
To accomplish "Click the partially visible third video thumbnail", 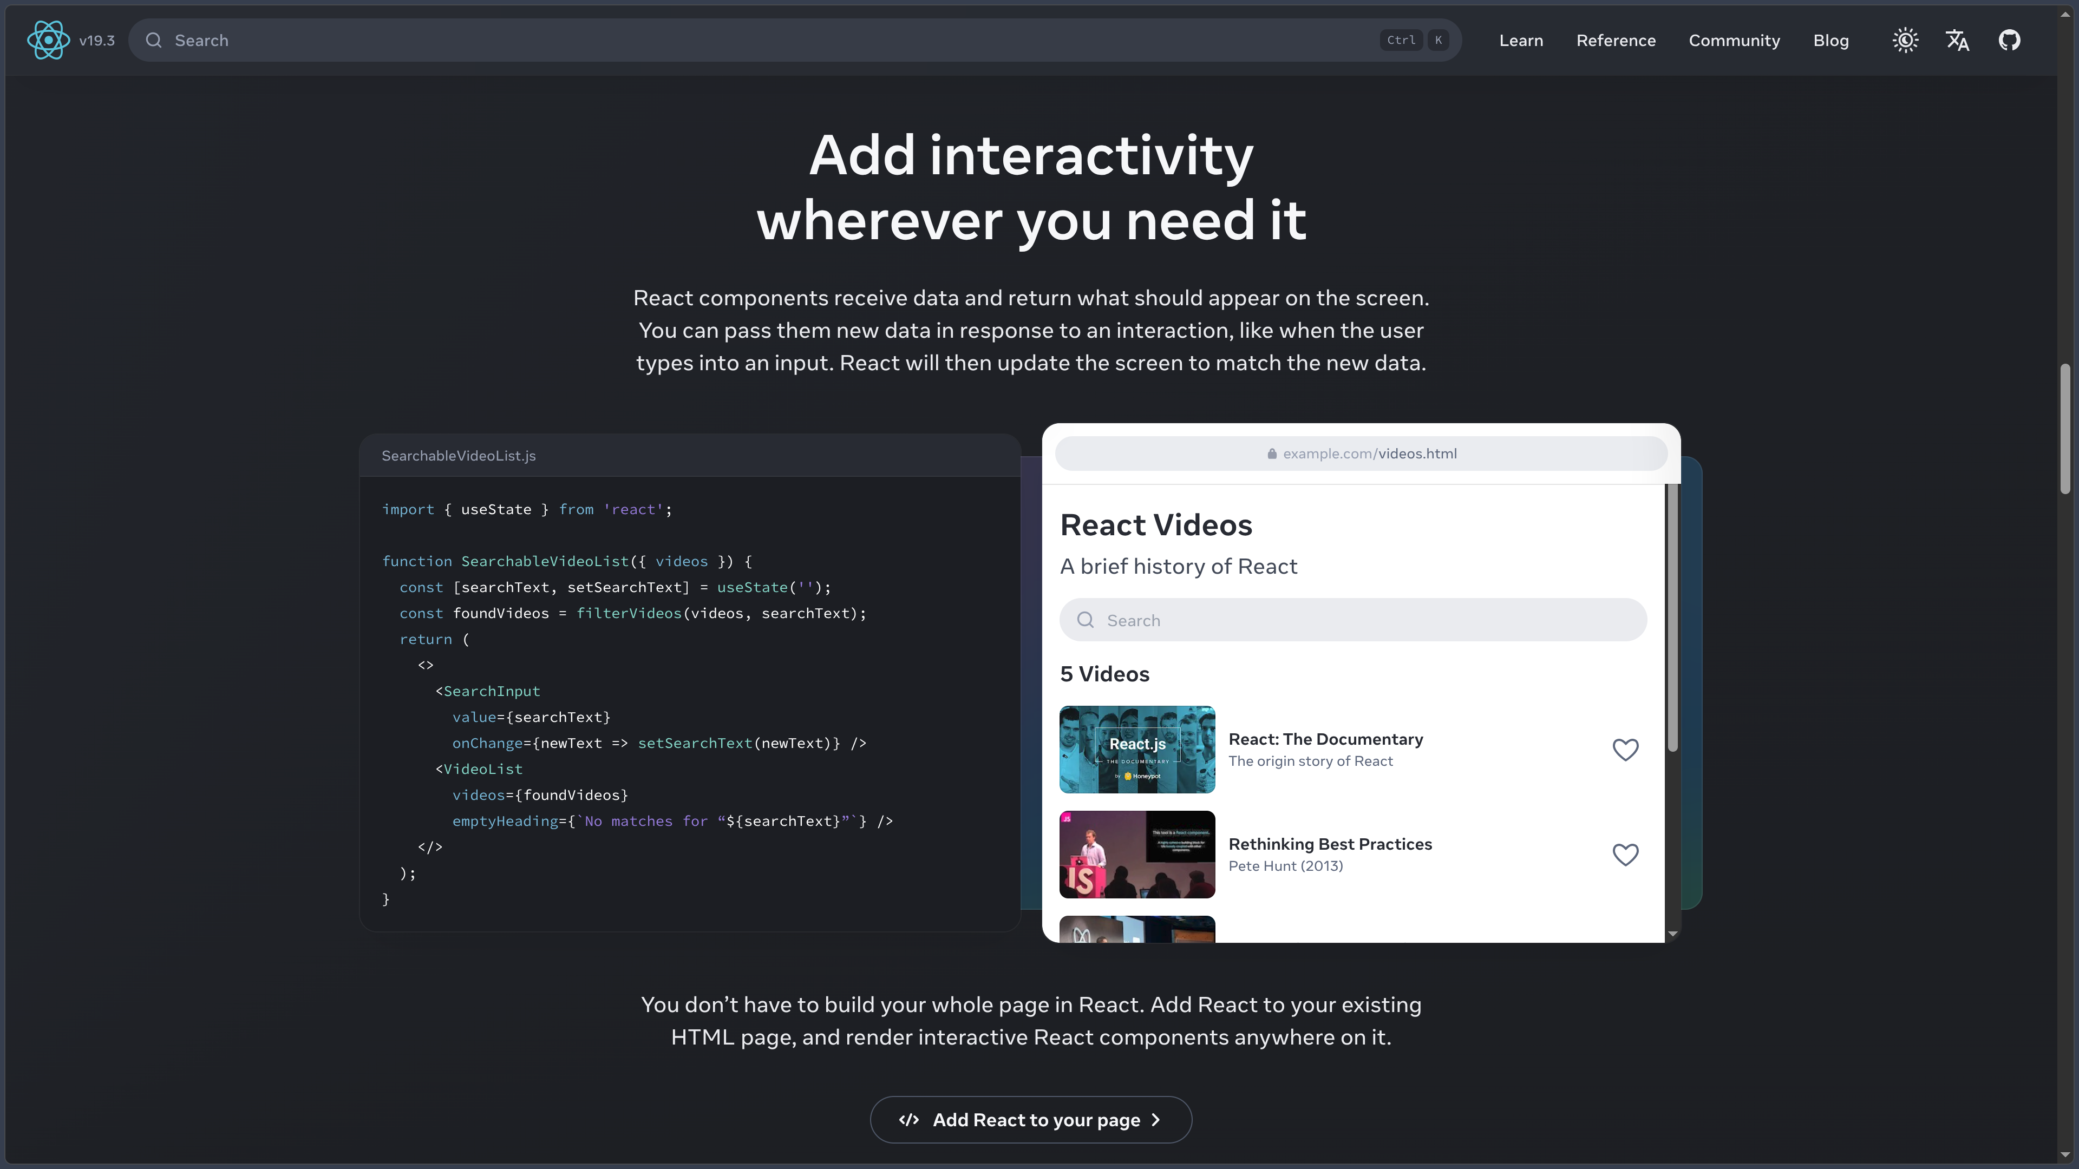I will (x=1136, y=929).
